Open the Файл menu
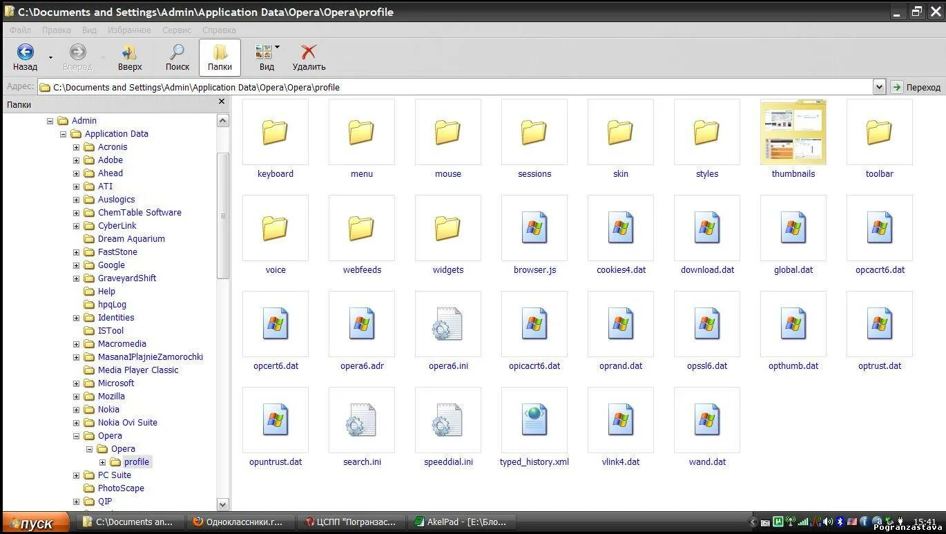This screenshot has width=946, height=534. 20,30
